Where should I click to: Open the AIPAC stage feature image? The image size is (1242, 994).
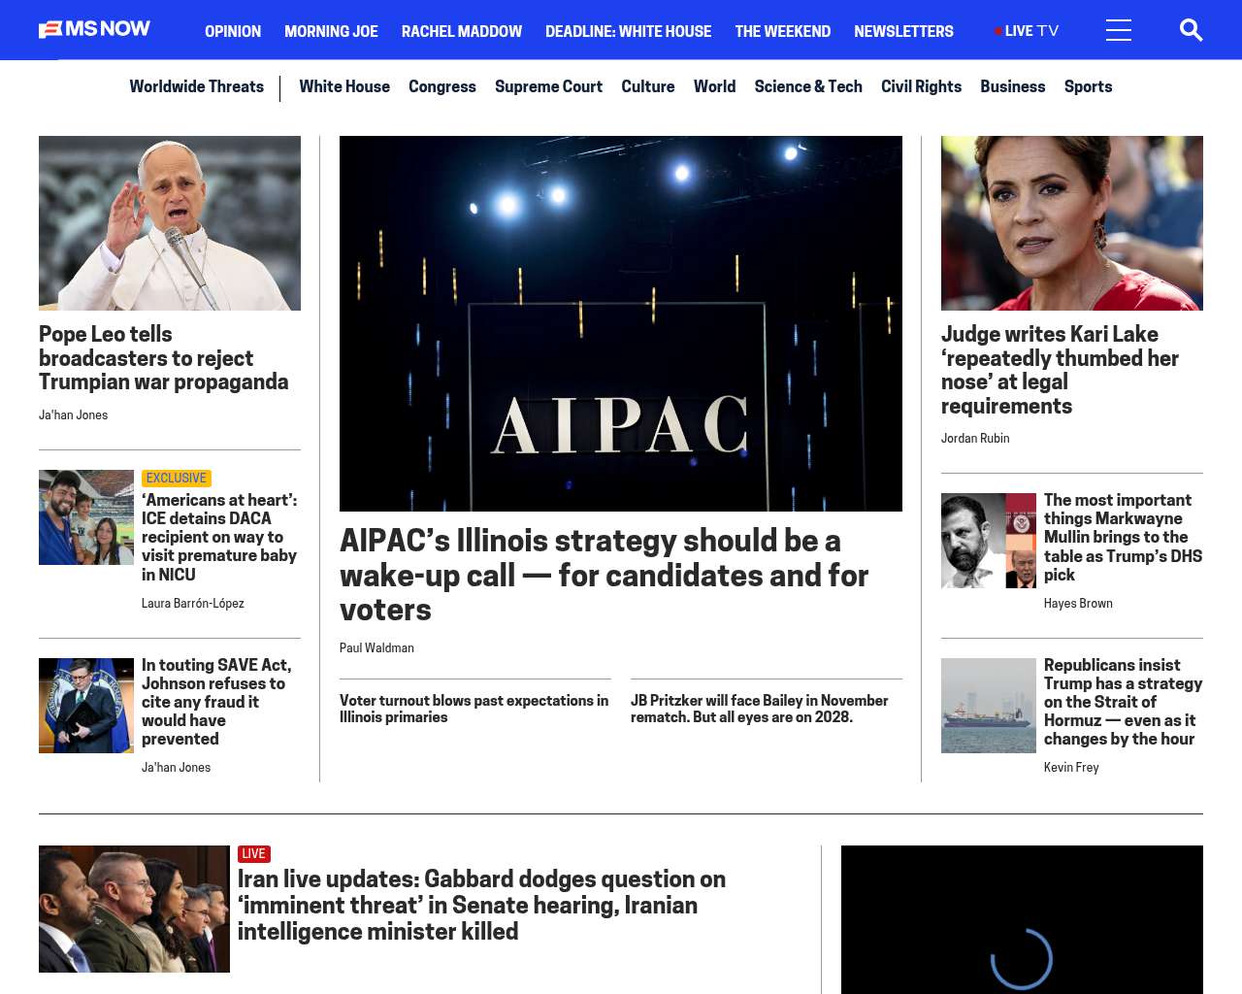pos(621,323)
